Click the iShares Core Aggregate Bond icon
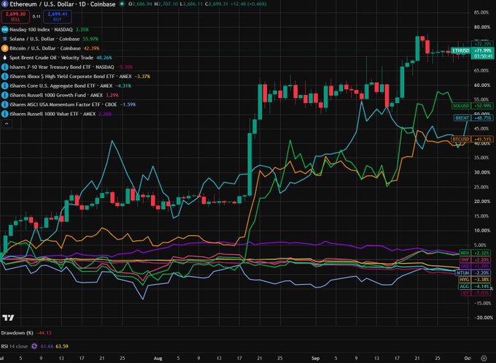Image resolution: width=496 pixels, height=363 pixels. tap(5, 86)
